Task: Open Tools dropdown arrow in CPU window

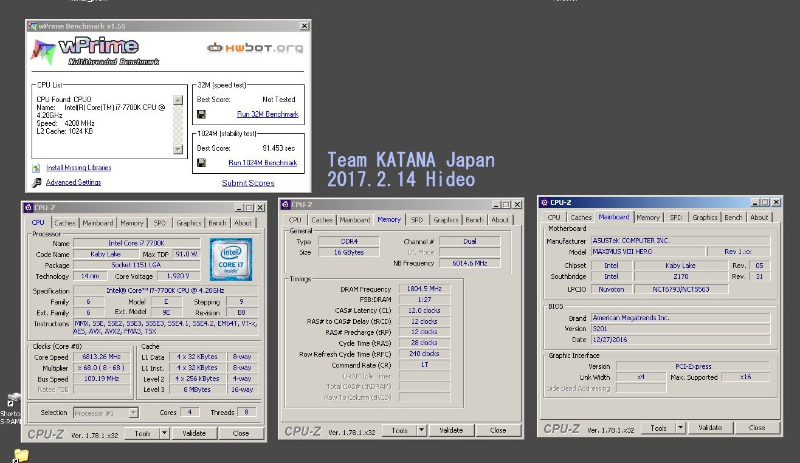Action: click(164, 433)
